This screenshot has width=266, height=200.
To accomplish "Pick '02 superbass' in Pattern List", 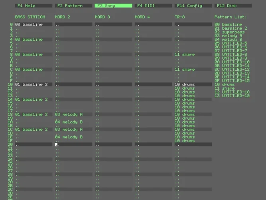I will (x=230, y=32).
